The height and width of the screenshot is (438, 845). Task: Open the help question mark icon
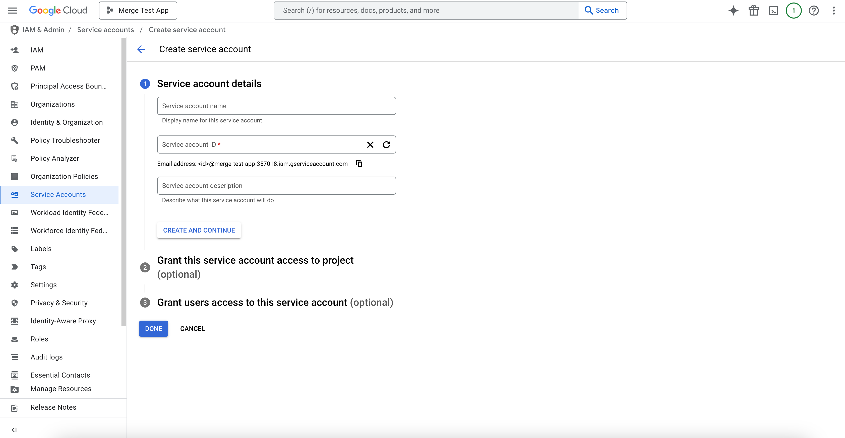pyautogui.click(x=814, y=11)
